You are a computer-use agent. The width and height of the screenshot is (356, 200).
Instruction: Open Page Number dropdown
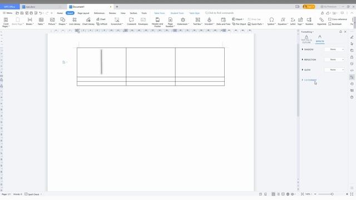[x=170, y=22]
